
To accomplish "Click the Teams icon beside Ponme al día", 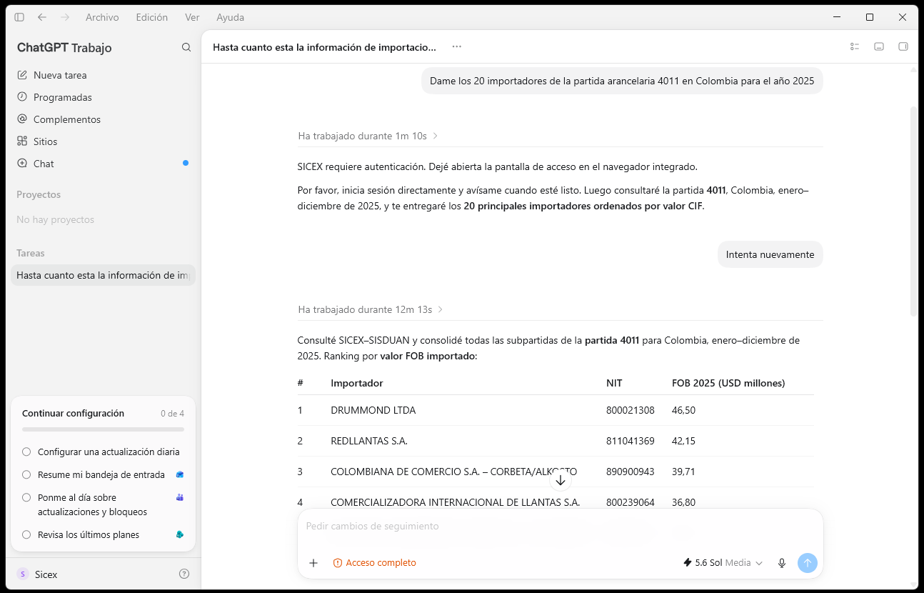I will [x=180, y=497].
